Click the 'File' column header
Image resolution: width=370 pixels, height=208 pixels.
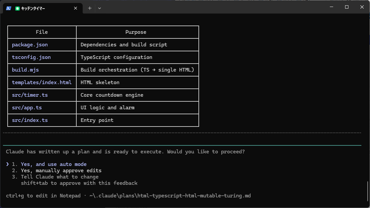click(42, 32)
